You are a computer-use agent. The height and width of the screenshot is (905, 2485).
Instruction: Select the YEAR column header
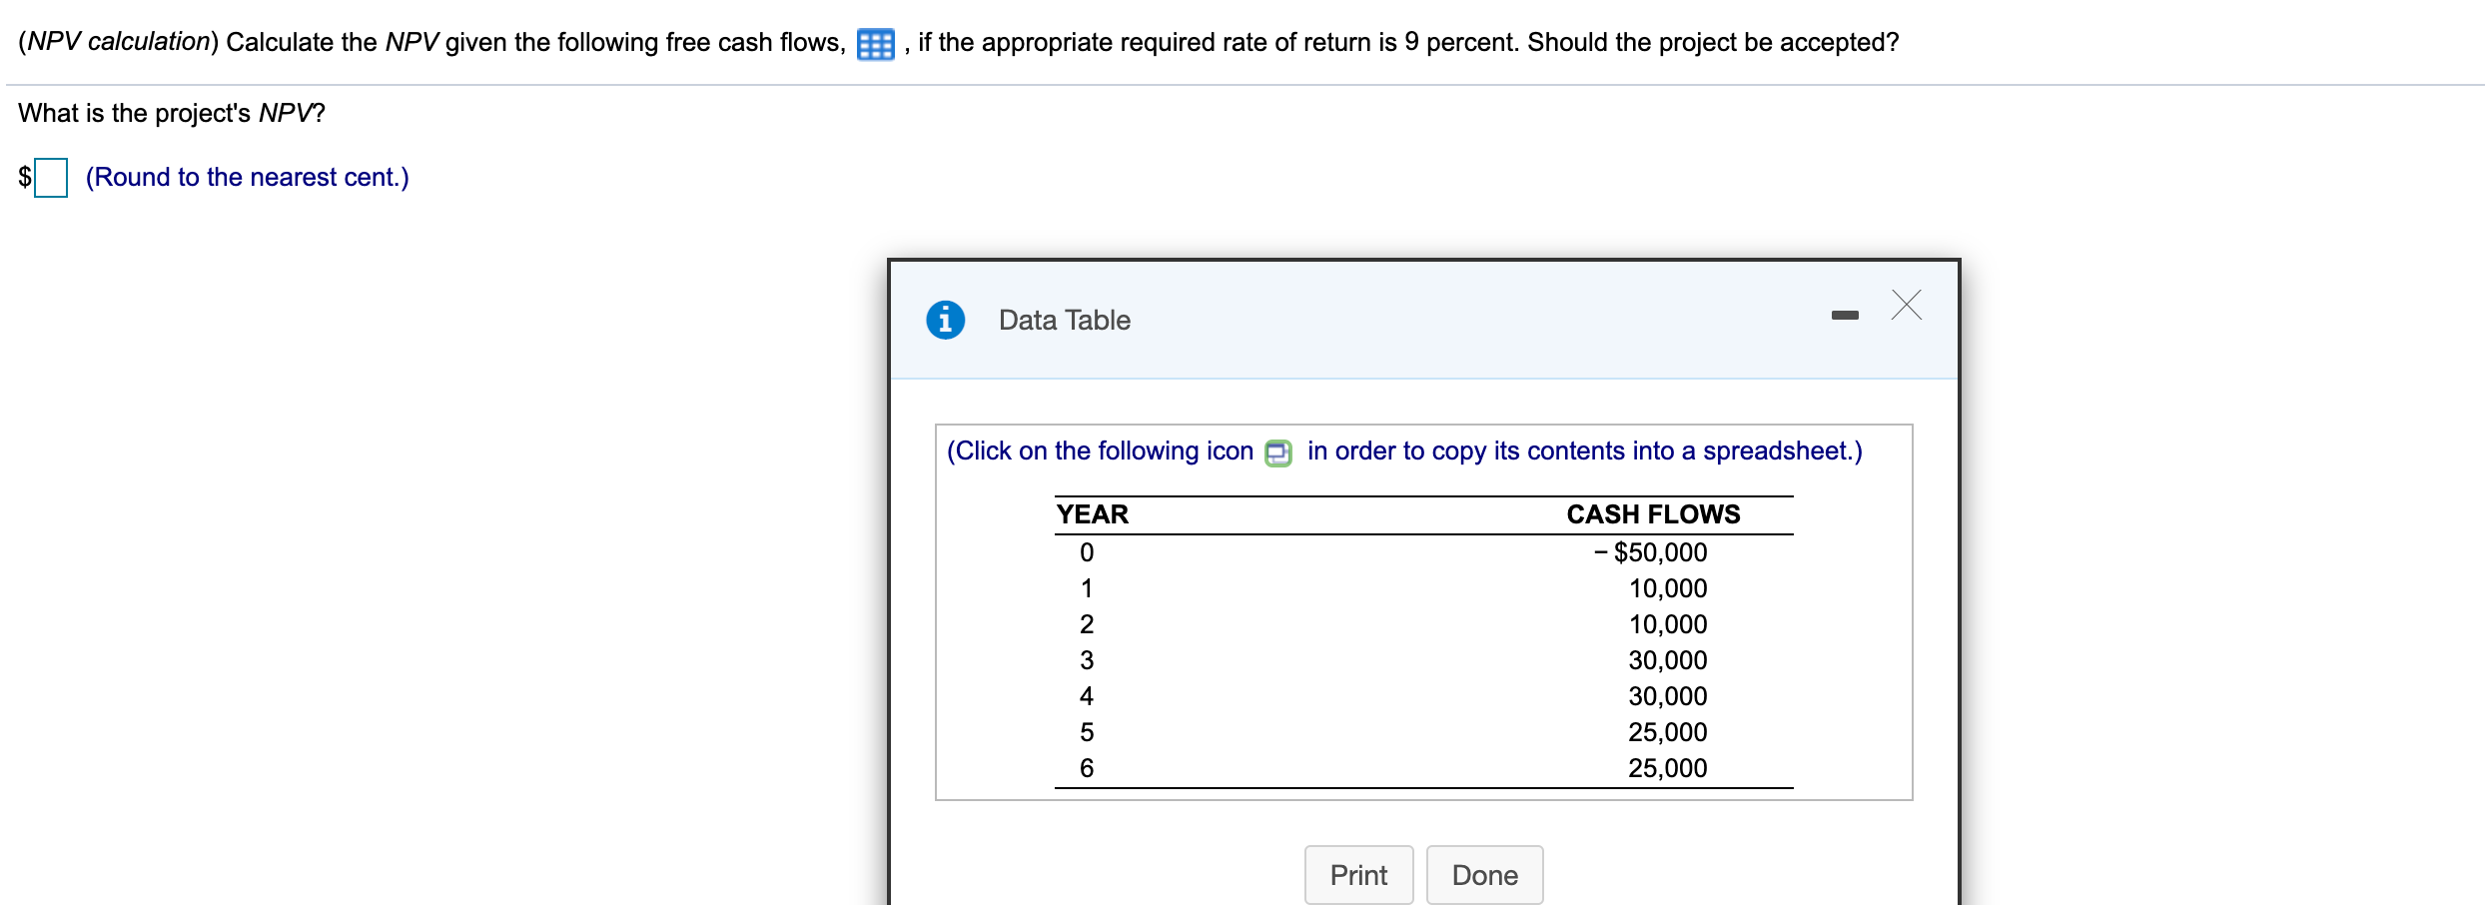click(x=1093, y=515)
